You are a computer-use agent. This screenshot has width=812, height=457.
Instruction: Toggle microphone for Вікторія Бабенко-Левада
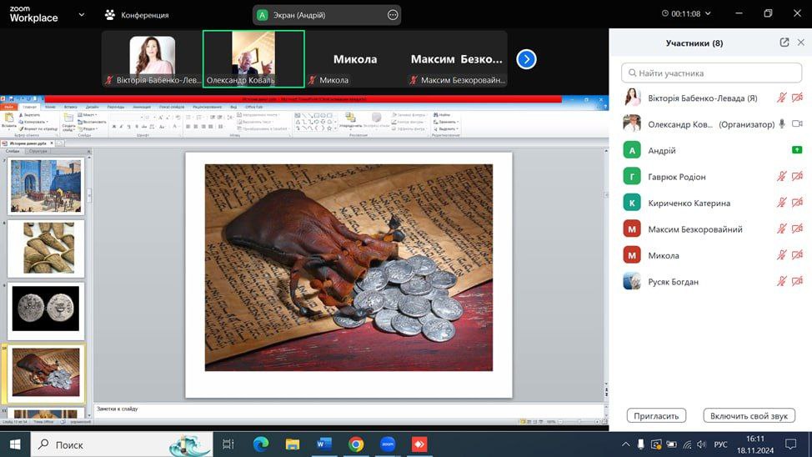(781, 98)
